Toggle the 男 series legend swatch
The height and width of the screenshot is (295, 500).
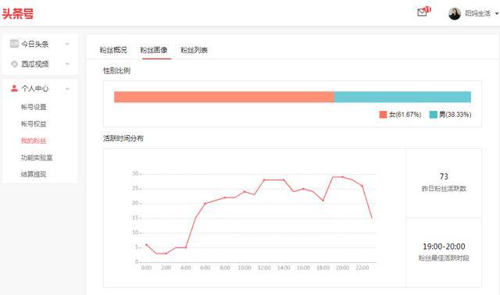(434, 115)
